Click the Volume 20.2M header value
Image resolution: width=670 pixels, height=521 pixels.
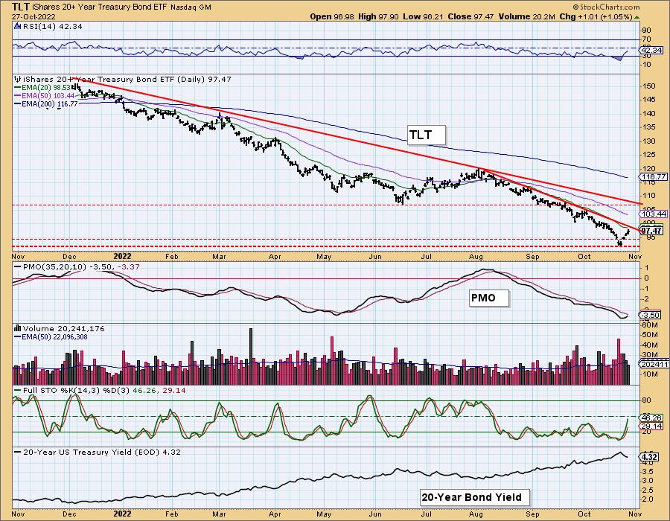click(x=526, y=16)
